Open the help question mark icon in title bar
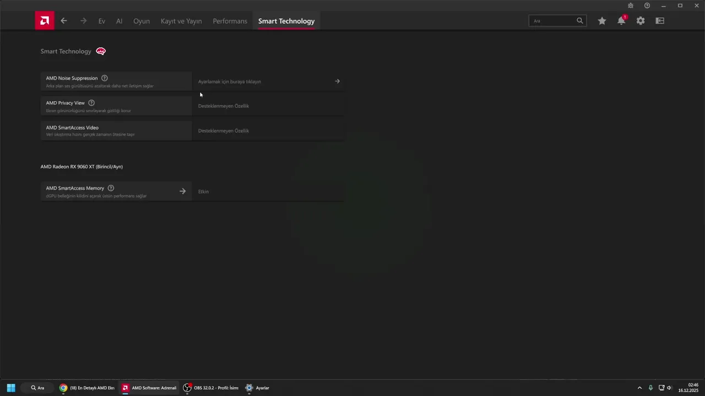The height and width of the screenshot is (396, 705). click(647, 5)
